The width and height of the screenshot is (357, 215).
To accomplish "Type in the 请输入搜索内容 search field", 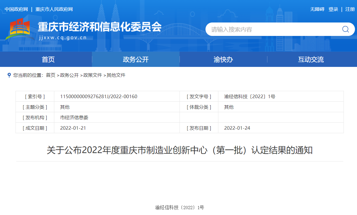I will (x=271, y=29).
